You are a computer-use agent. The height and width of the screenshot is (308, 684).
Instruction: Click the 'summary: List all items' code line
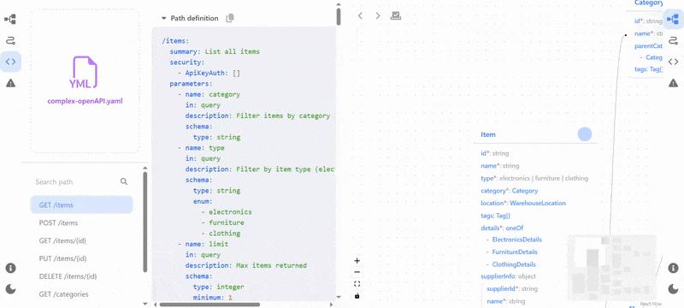(x=215, y=51)
